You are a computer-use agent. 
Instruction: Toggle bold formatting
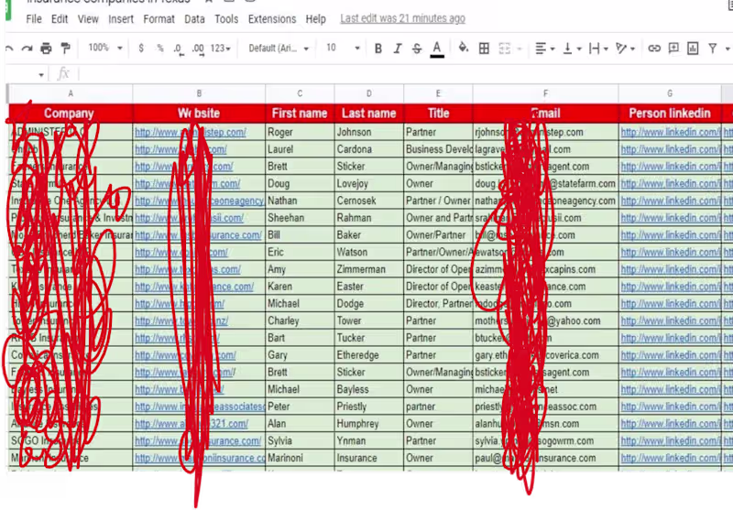(378, 49)
